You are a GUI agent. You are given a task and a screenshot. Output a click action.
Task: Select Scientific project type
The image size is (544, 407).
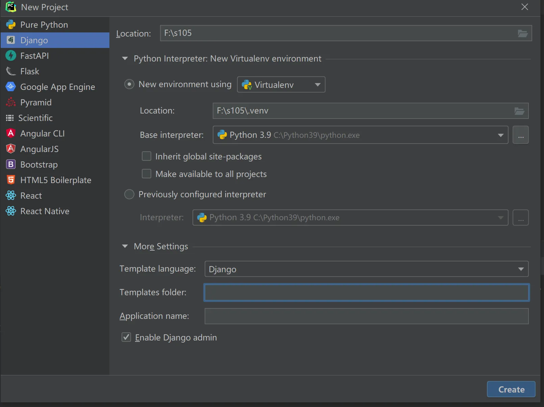(55, 118)
